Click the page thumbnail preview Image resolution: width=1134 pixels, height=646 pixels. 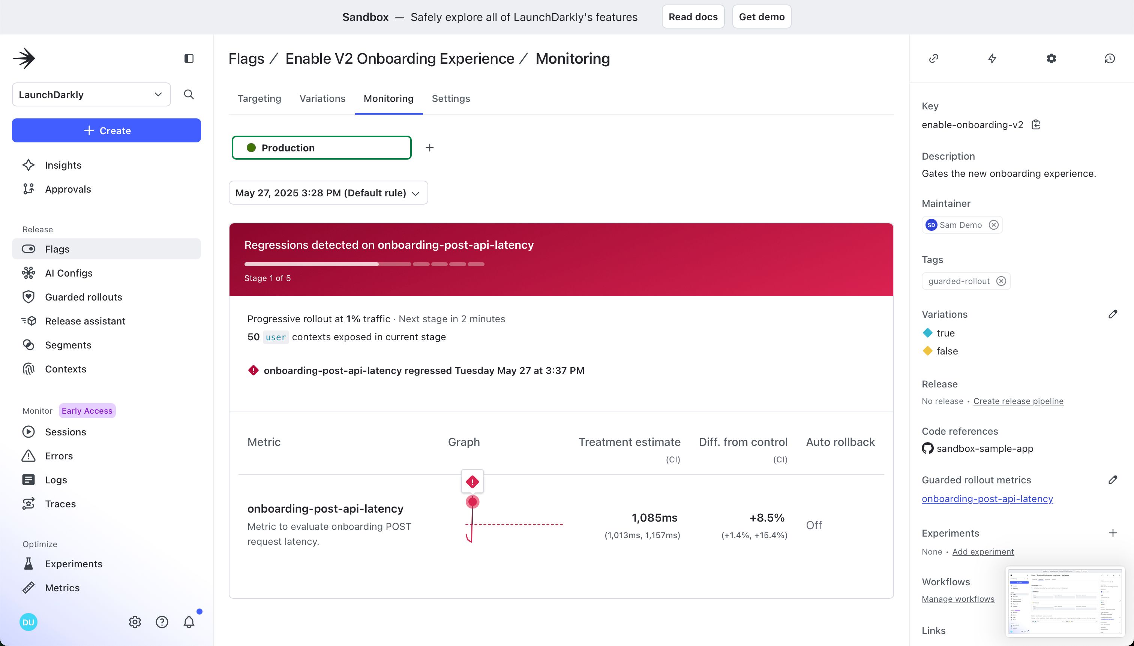click(x=1065, y=602)
